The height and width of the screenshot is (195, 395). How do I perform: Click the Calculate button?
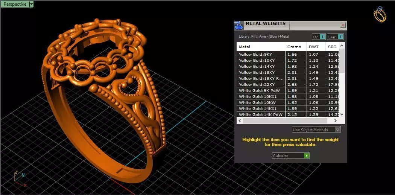click(291, 156)
